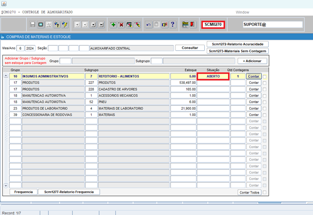The height and width of the screenshot is (215, 313).
Task: Click the Mes field showing 6
Action: tap(20, 48)
